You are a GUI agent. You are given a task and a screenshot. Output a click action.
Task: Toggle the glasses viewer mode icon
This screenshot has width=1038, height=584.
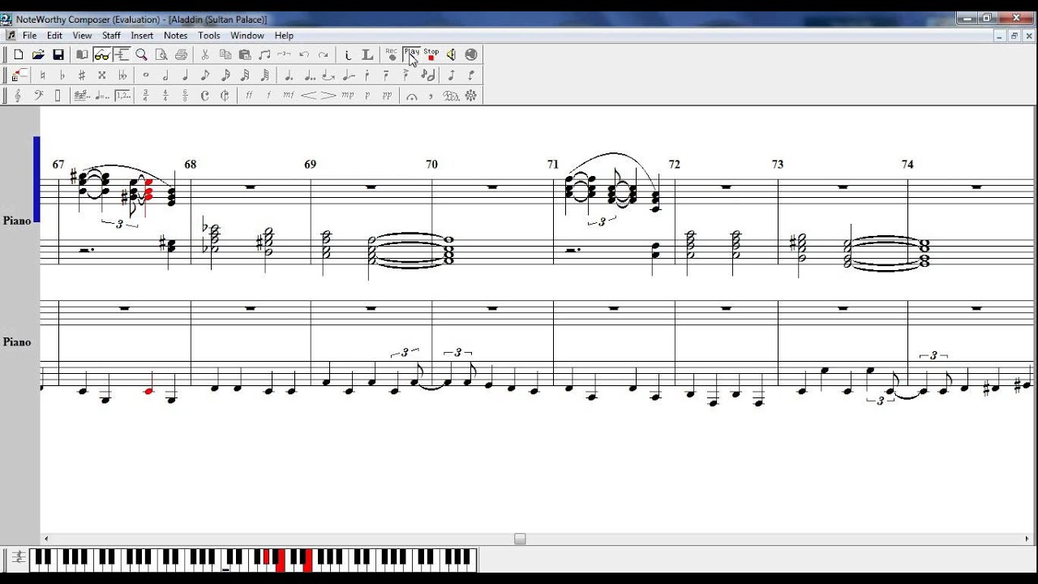(x=102, y=54)
